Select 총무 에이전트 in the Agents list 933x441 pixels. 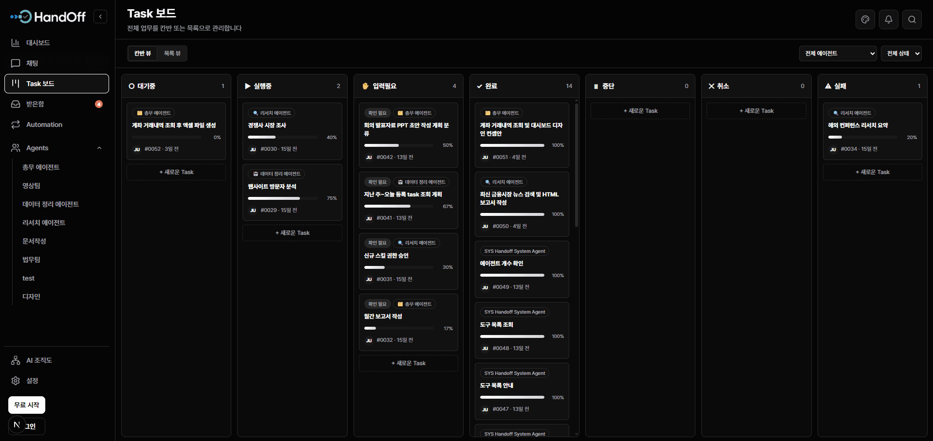pos(41,167)
